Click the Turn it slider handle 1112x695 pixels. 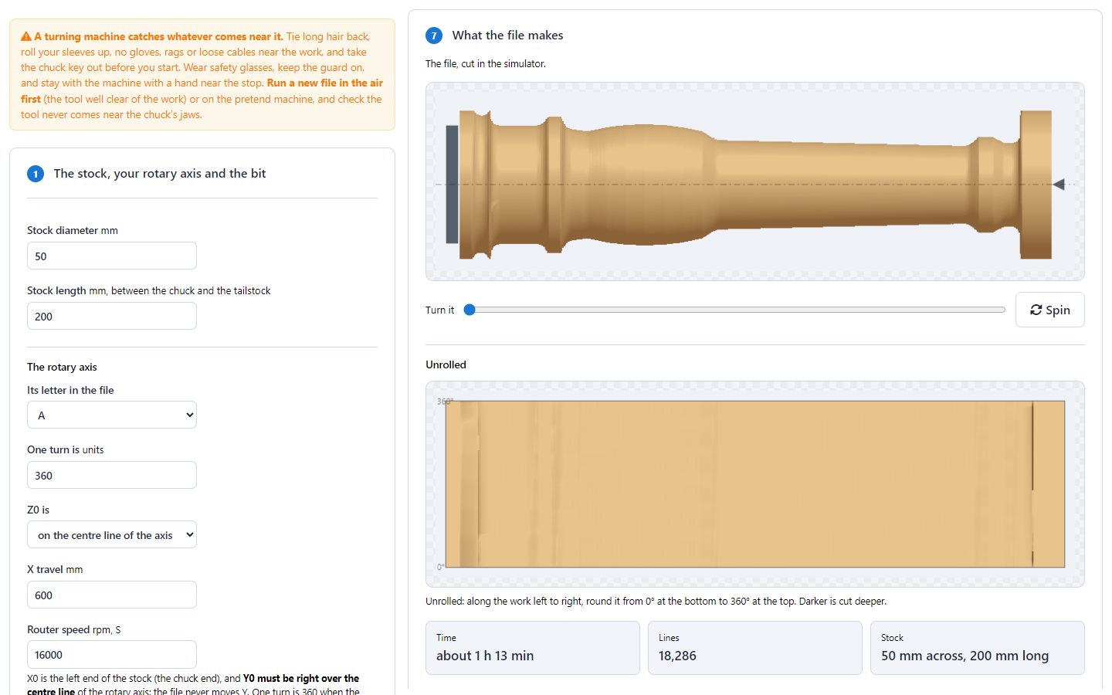470,310
